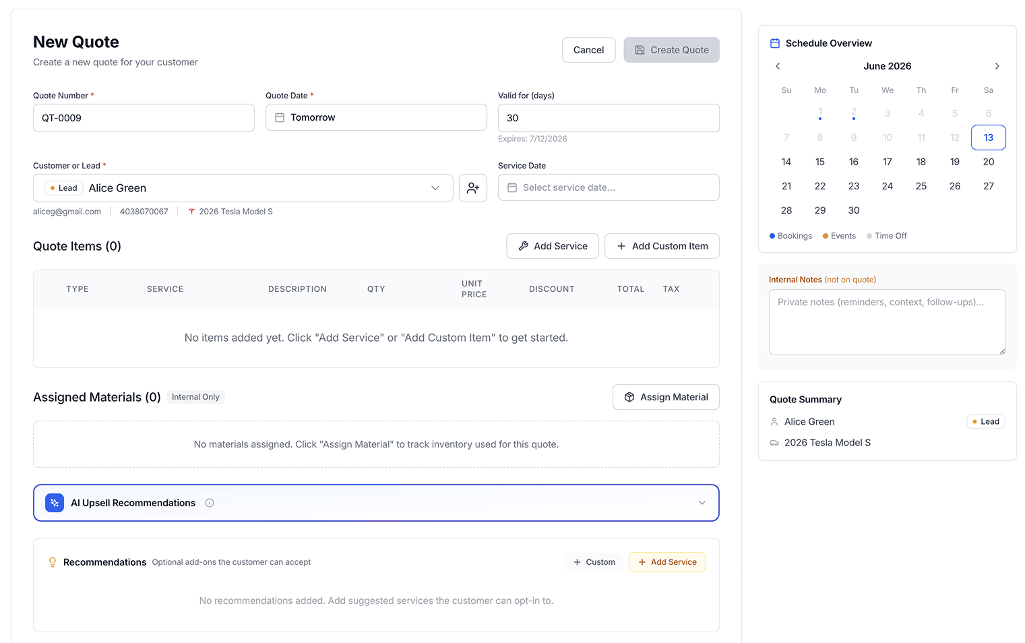This screenshot has width=1025, height=643.
Task: Open the Customer or Lead dropdown
Action: coord(243,188)
